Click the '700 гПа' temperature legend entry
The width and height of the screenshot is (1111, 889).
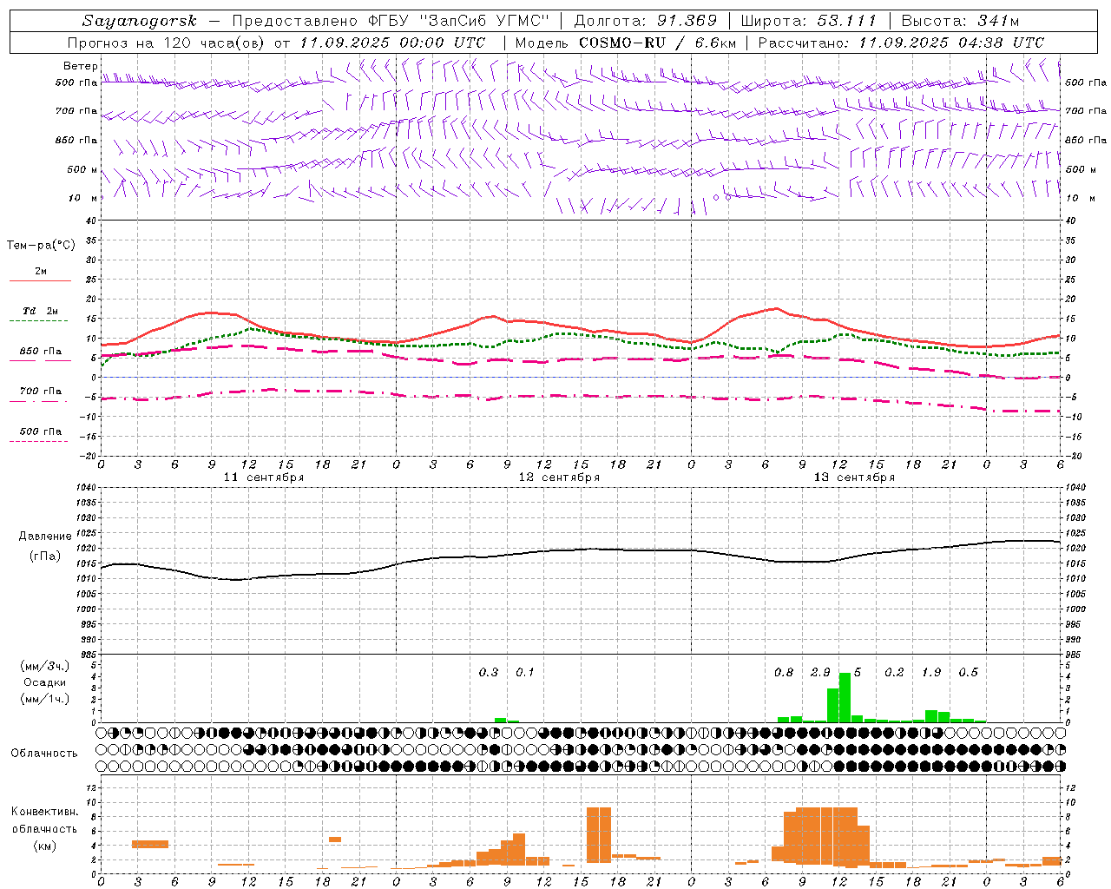coord(41,392)
